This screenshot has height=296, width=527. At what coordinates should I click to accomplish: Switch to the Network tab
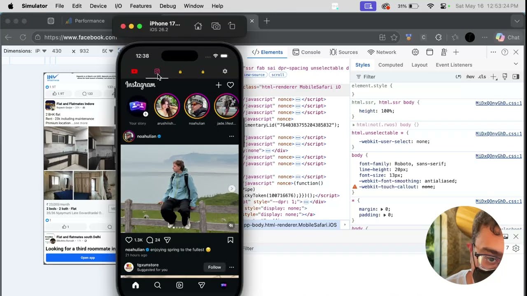[x=382, y=52]
